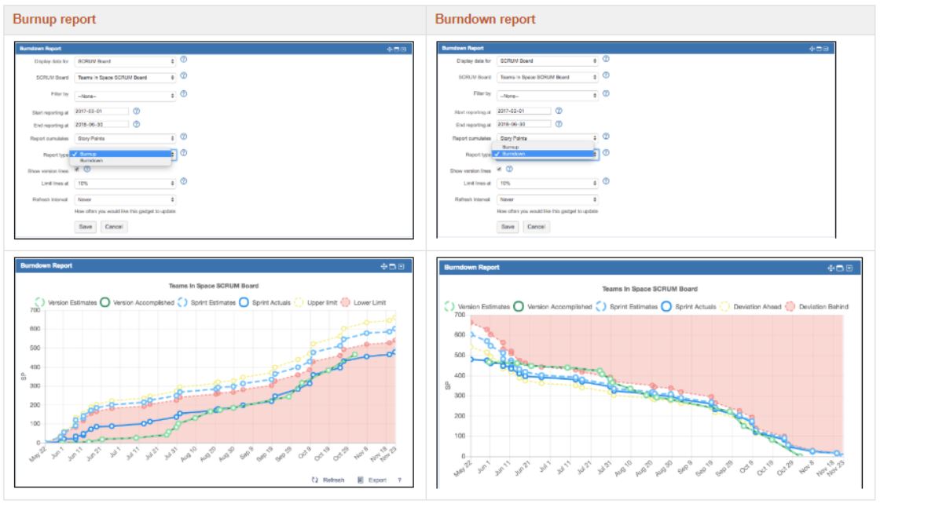Open Refresh Interval dropdown in Burnup form

coord(125,199)
